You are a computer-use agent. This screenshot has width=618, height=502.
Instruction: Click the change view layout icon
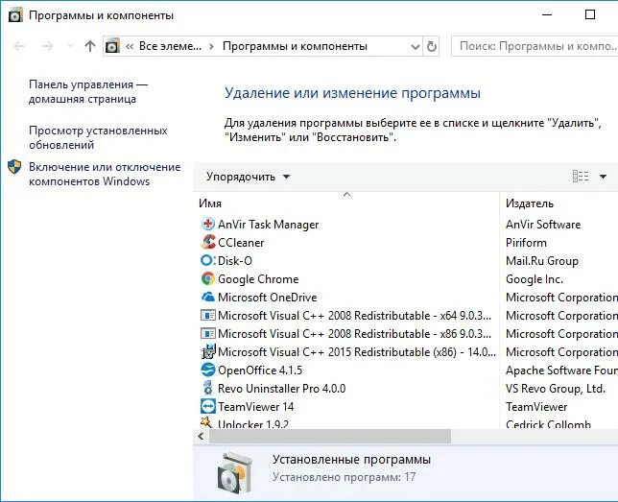click(581, 177)
